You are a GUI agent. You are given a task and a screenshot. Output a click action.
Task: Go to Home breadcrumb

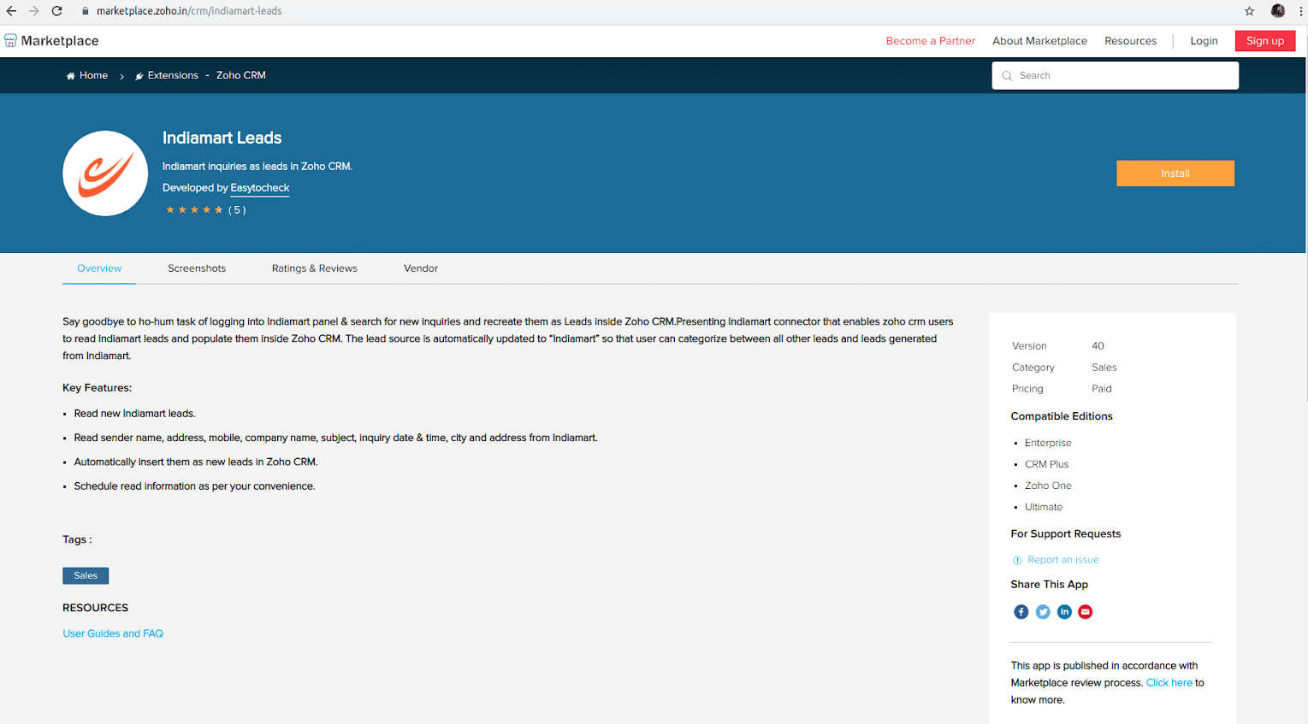pyautogui.click(x=87, y=75)
